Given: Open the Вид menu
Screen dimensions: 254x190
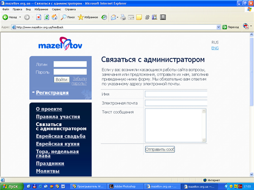Looking at the screenshot, I should 28,9.
